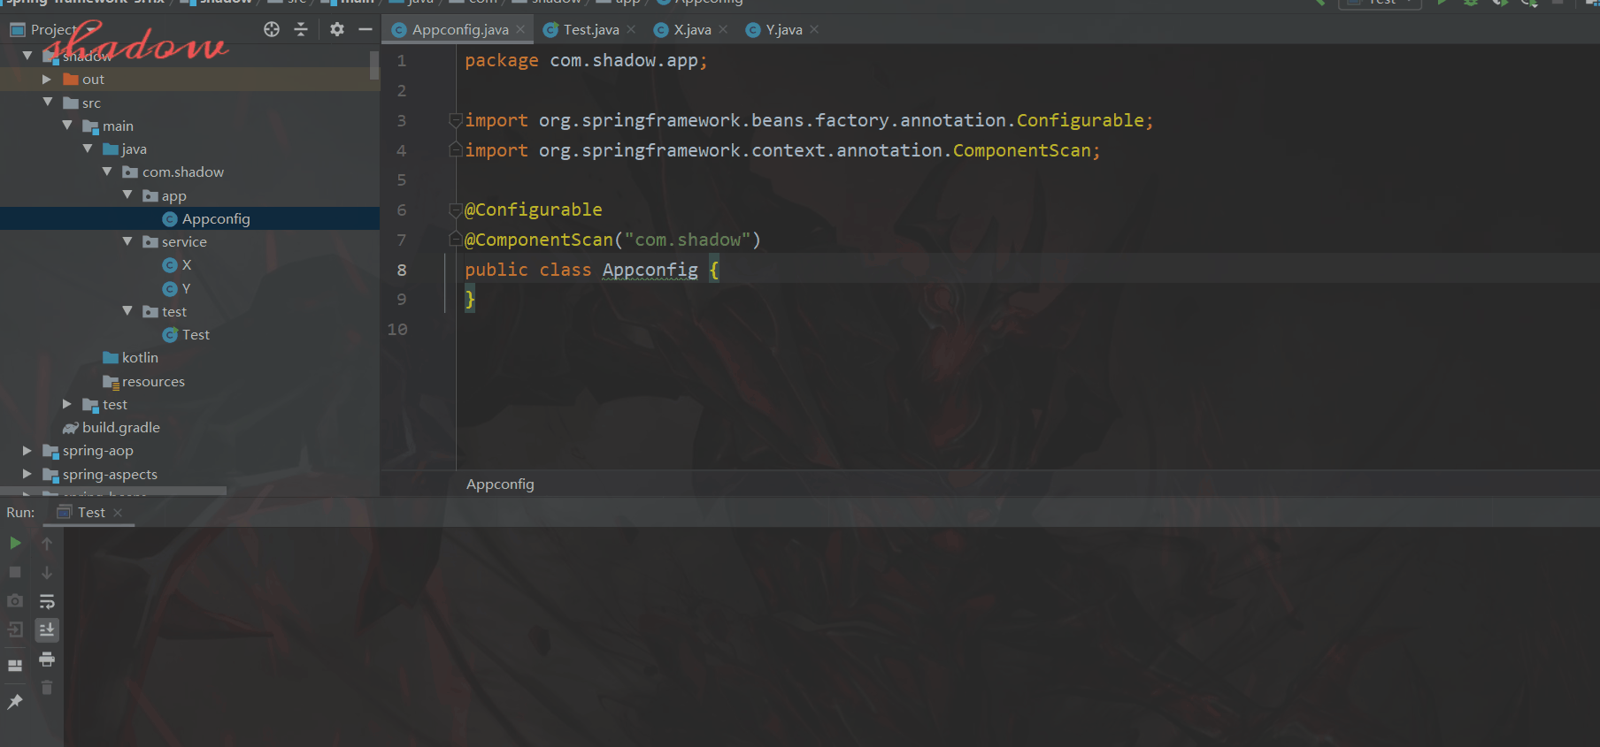Switch to X.java tab
1600x747 pixels.
(x=692, y=29)
